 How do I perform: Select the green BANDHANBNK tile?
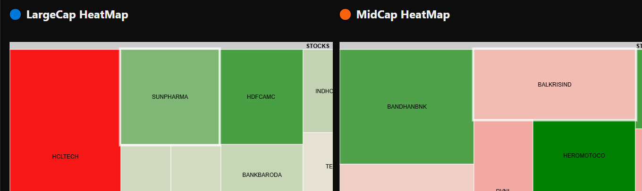tap(406, 107)
